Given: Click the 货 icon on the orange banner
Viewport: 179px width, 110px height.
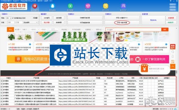Looking at the screenshot, I should [18, 59].
